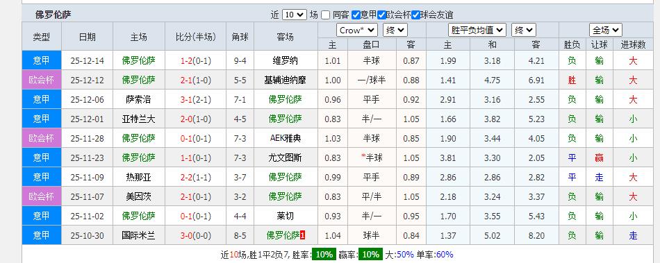Screen dimensions: 660x263
Task: Click the score 3-1(2-1) at 萨索洛
Action: pyautogui.click(x=196, y=99)
